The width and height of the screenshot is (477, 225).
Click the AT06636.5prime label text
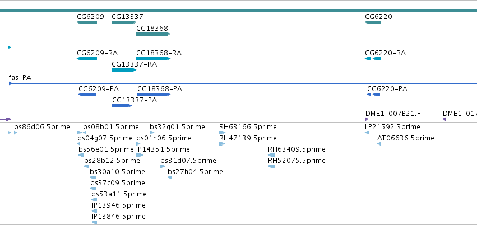(x=405, y=138)
